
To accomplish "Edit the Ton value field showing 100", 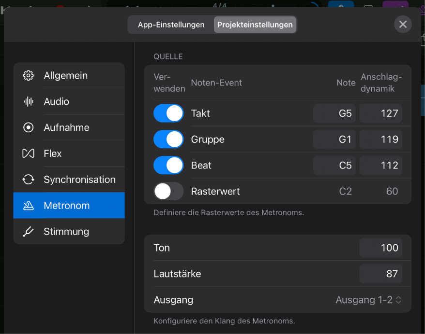I will click(380, 248).
